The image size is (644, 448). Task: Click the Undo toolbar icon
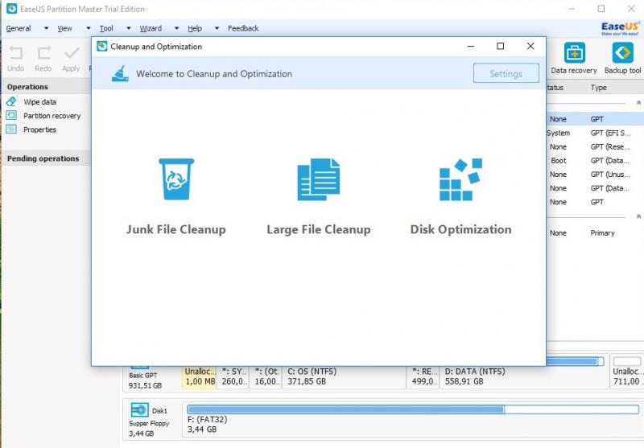(16, 53)
